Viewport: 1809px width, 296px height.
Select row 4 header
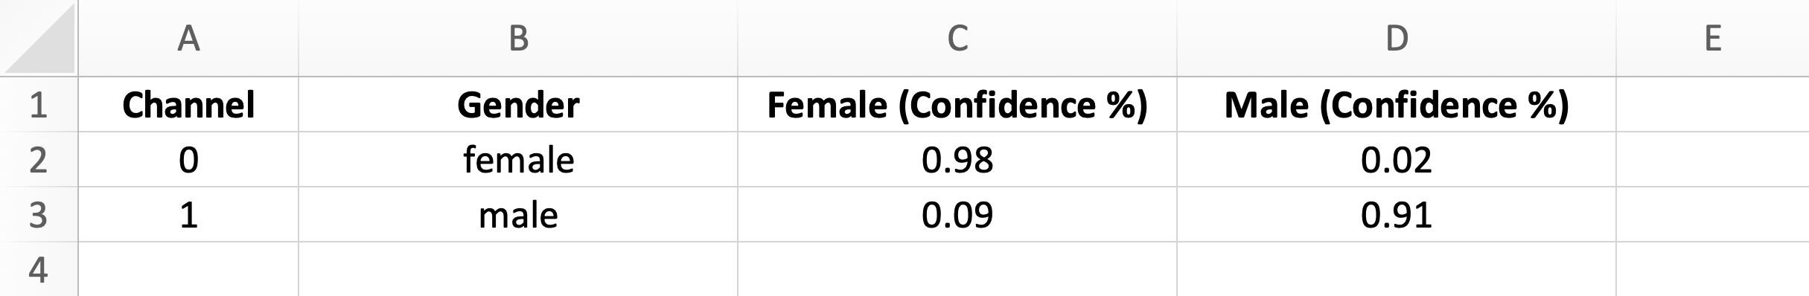click(x=39, y=269)
